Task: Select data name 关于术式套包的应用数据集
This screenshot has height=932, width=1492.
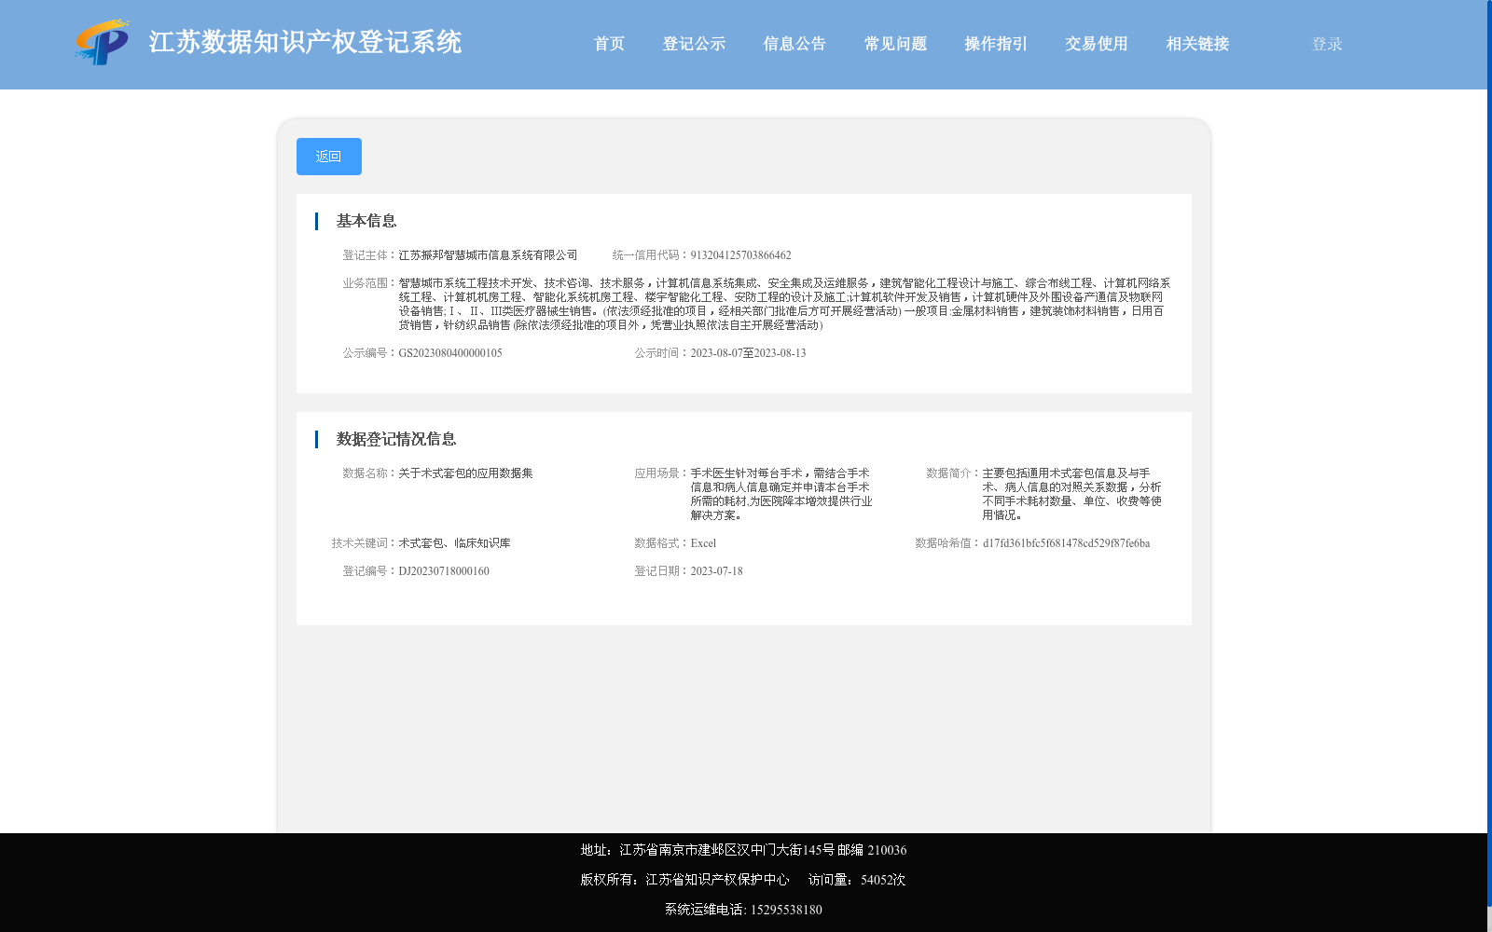Action: pos(465,473)
